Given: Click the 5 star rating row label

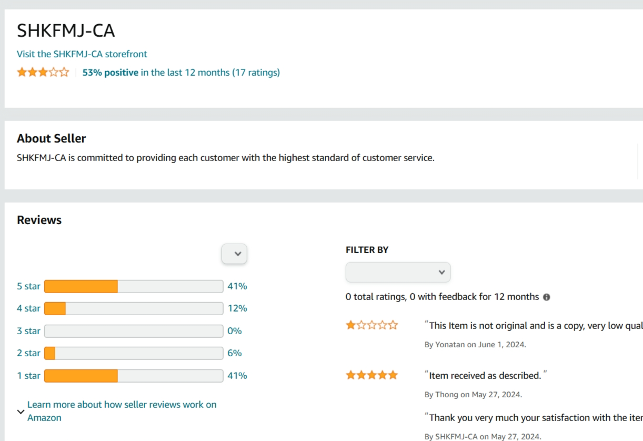Looking at the screenshot, I should [28, 286].
